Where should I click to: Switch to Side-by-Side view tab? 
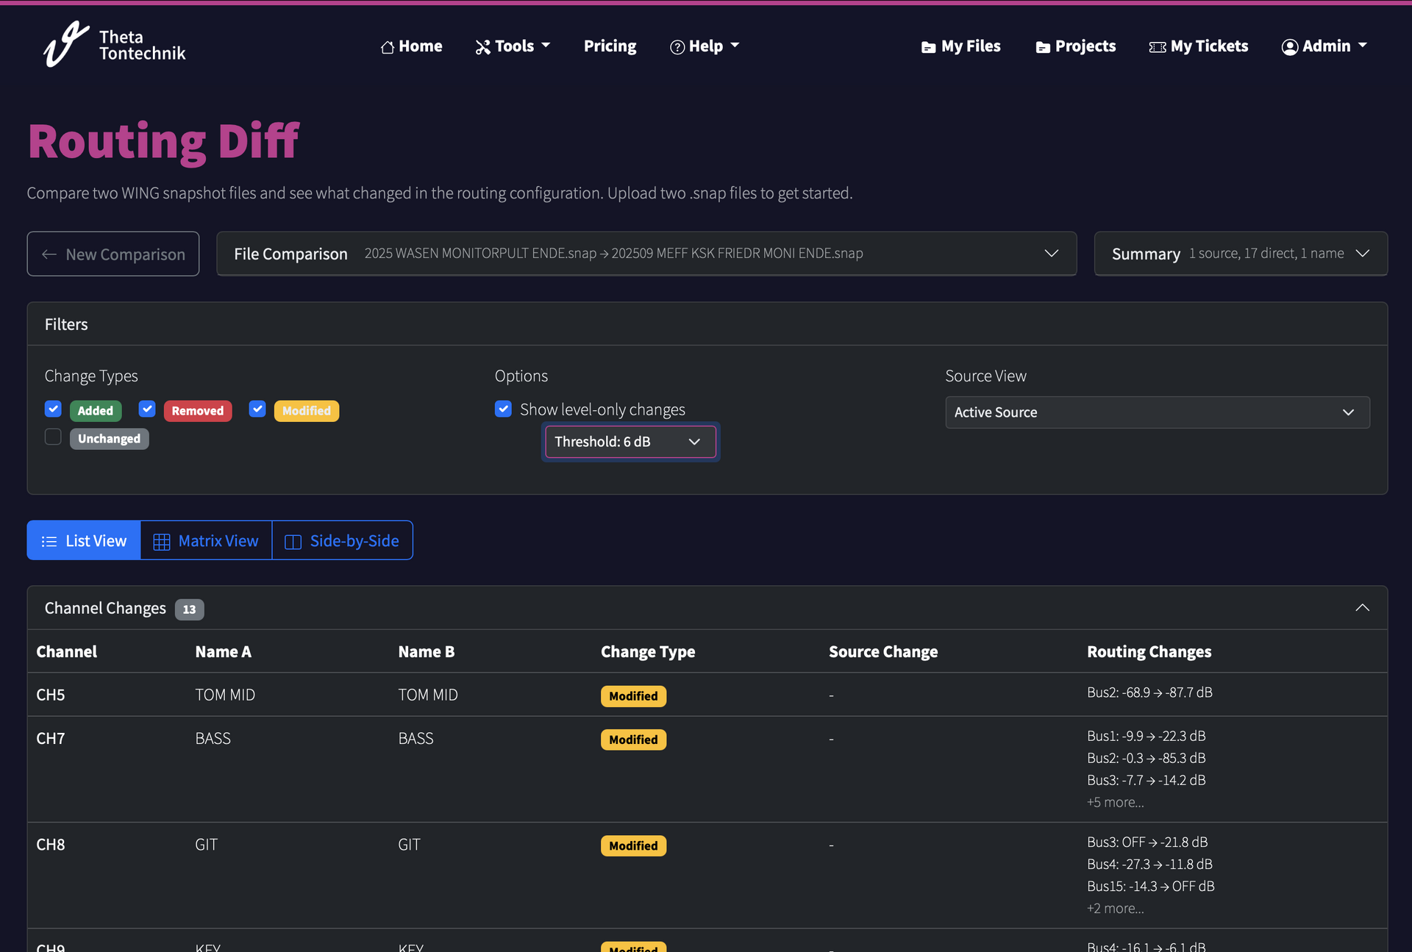[x=342, y=541]
